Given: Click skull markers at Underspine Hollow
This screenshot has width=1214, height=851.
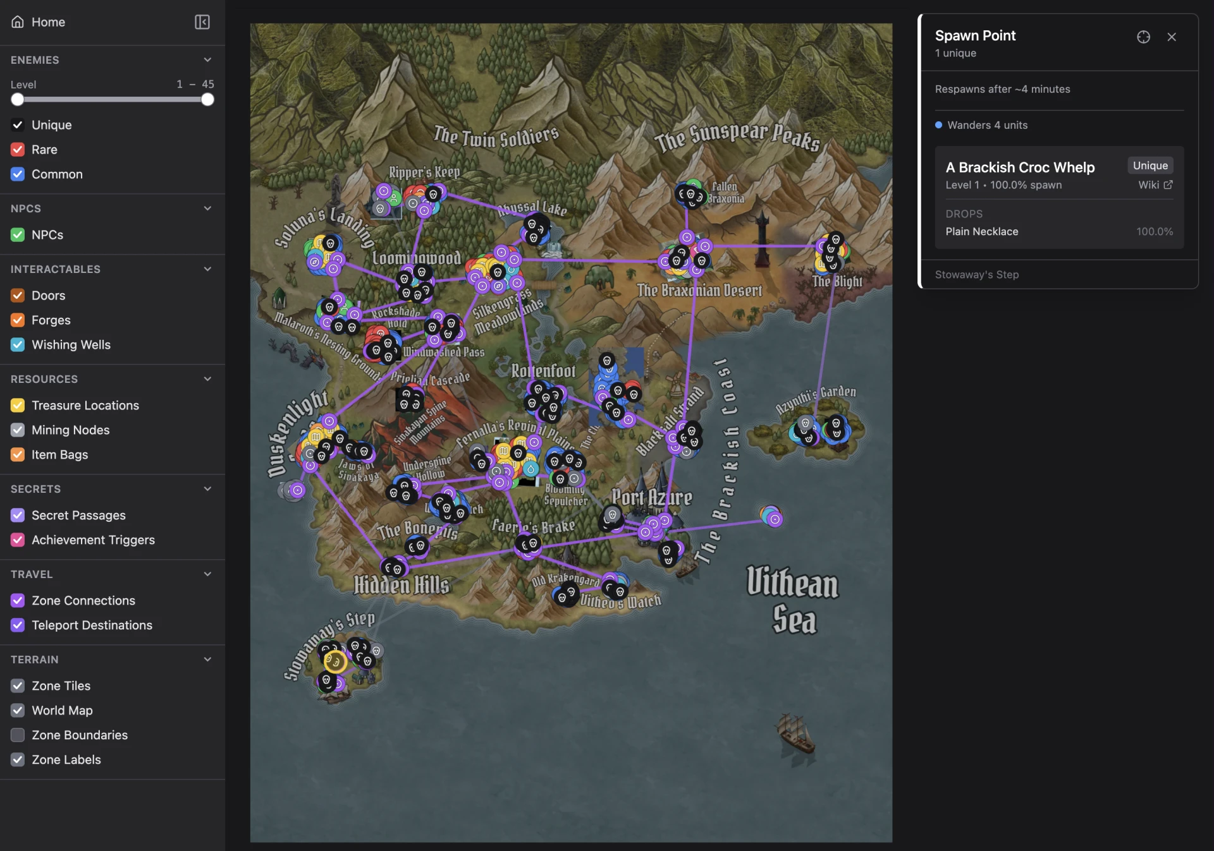Looking at the screenshot, I should pos(403,490).
